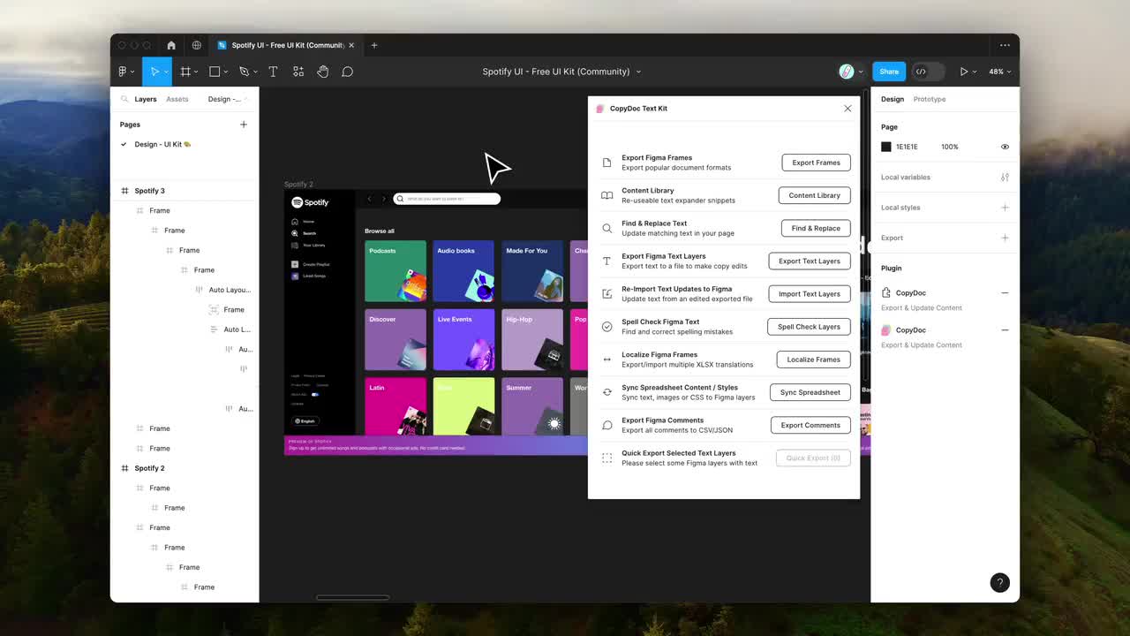Select the Comment tool
Image resolution: width=1130 pixels, height=636 pixels.
coord(348,72)
